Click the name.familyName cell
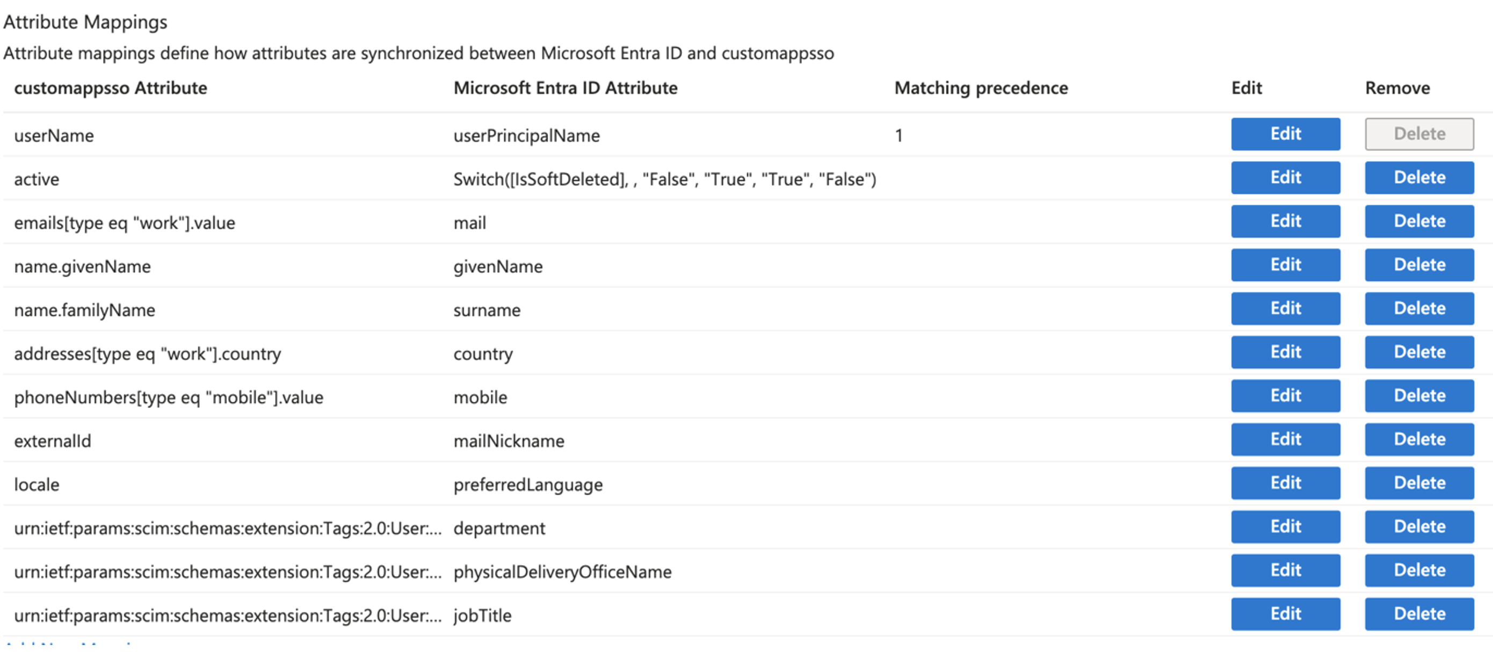Viewport: 1493px width, 652px height. coord(85,310)
